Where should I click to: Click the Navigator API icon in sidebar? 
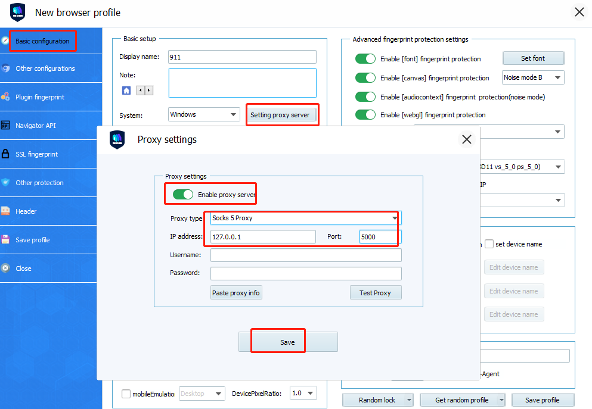click(x=5, y=126)
